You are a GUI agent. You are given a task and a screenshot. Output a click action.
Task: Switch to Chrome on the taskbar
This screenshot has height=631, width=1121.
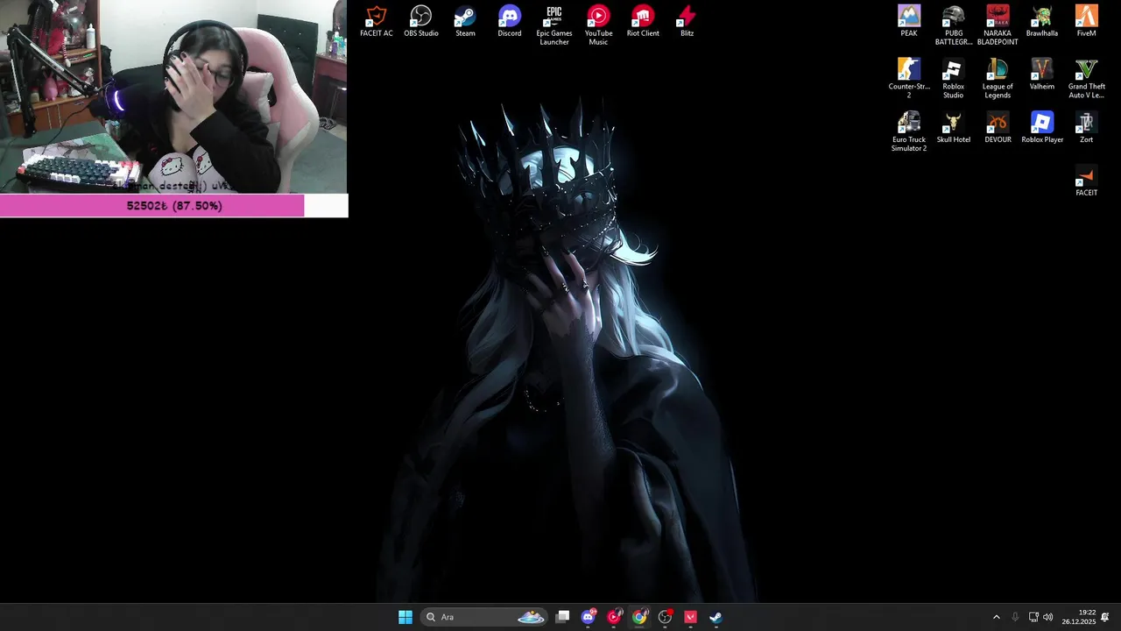pos(639,617)
